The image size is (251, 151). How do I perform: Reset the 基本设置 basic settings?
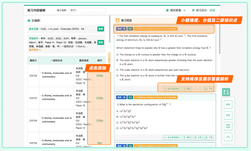click(101, 29)
